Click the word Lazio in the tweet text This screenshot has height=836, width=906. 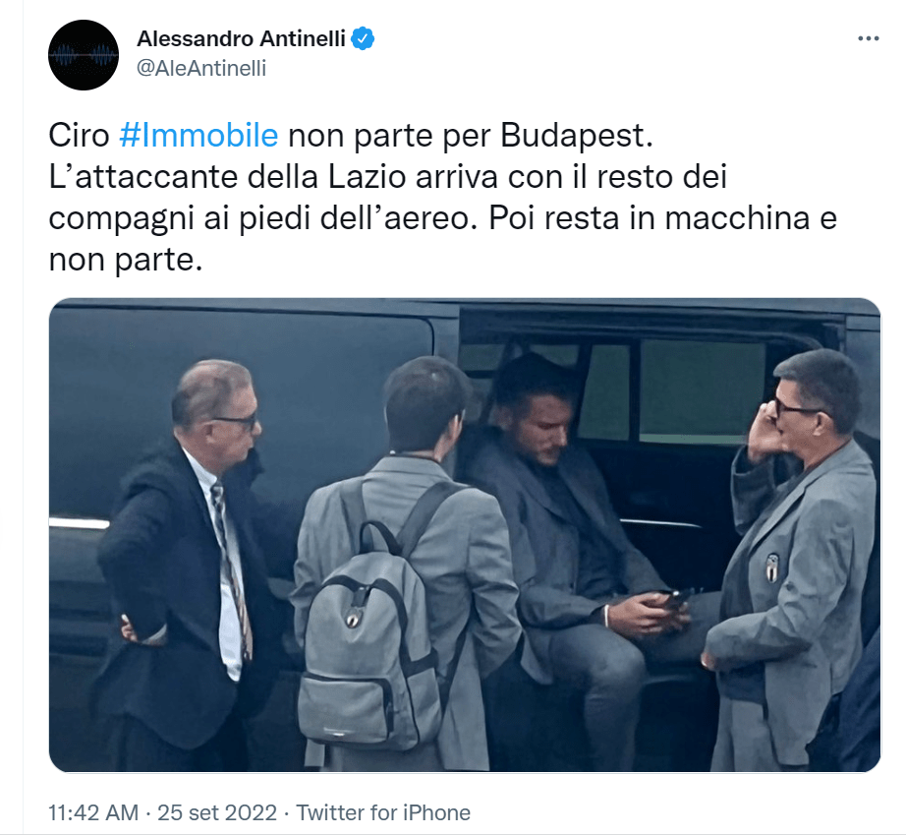[x=367, y=177]
